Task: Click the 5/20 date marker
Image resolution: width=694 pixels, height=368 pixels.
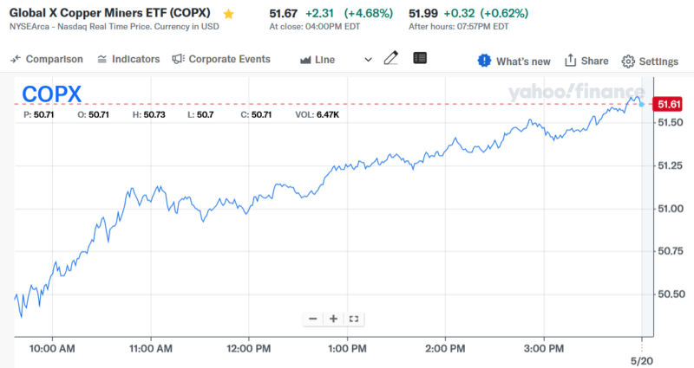Action: click(641, 357)
